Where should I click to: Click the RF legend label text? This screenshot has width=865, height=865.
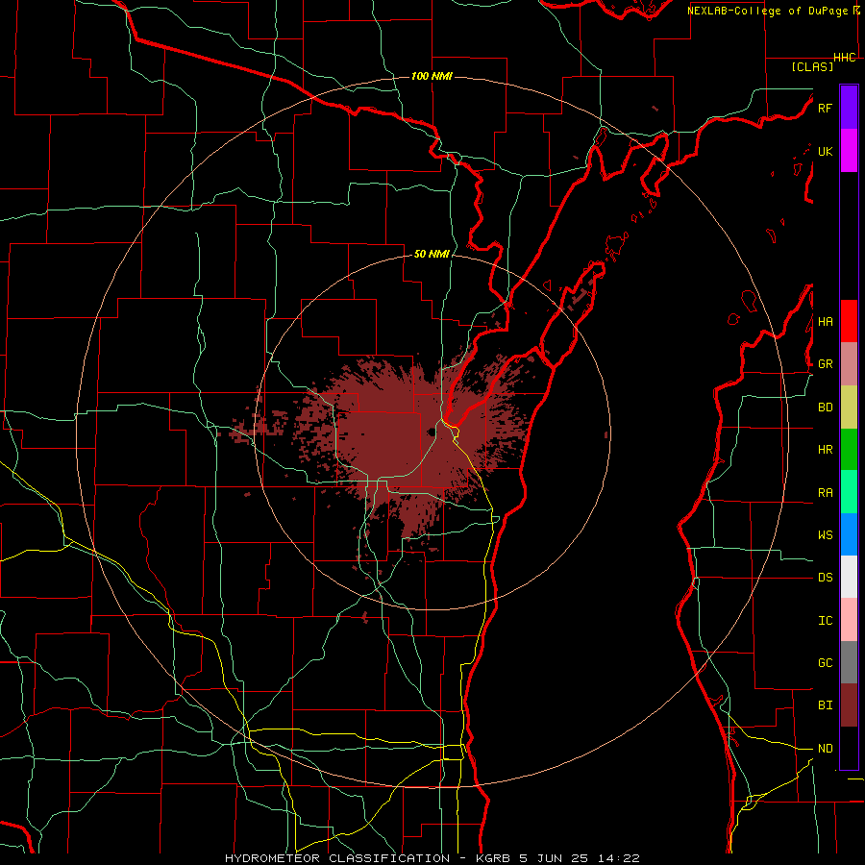825,108
